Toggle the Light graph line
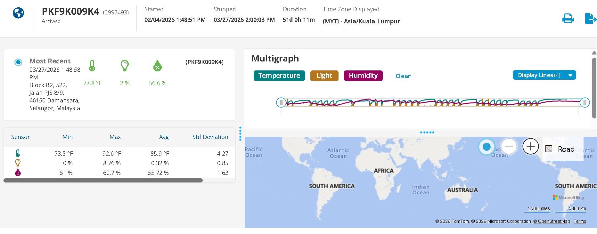The height and width of the screenshot is (234, 597). (x=324, y=76)
